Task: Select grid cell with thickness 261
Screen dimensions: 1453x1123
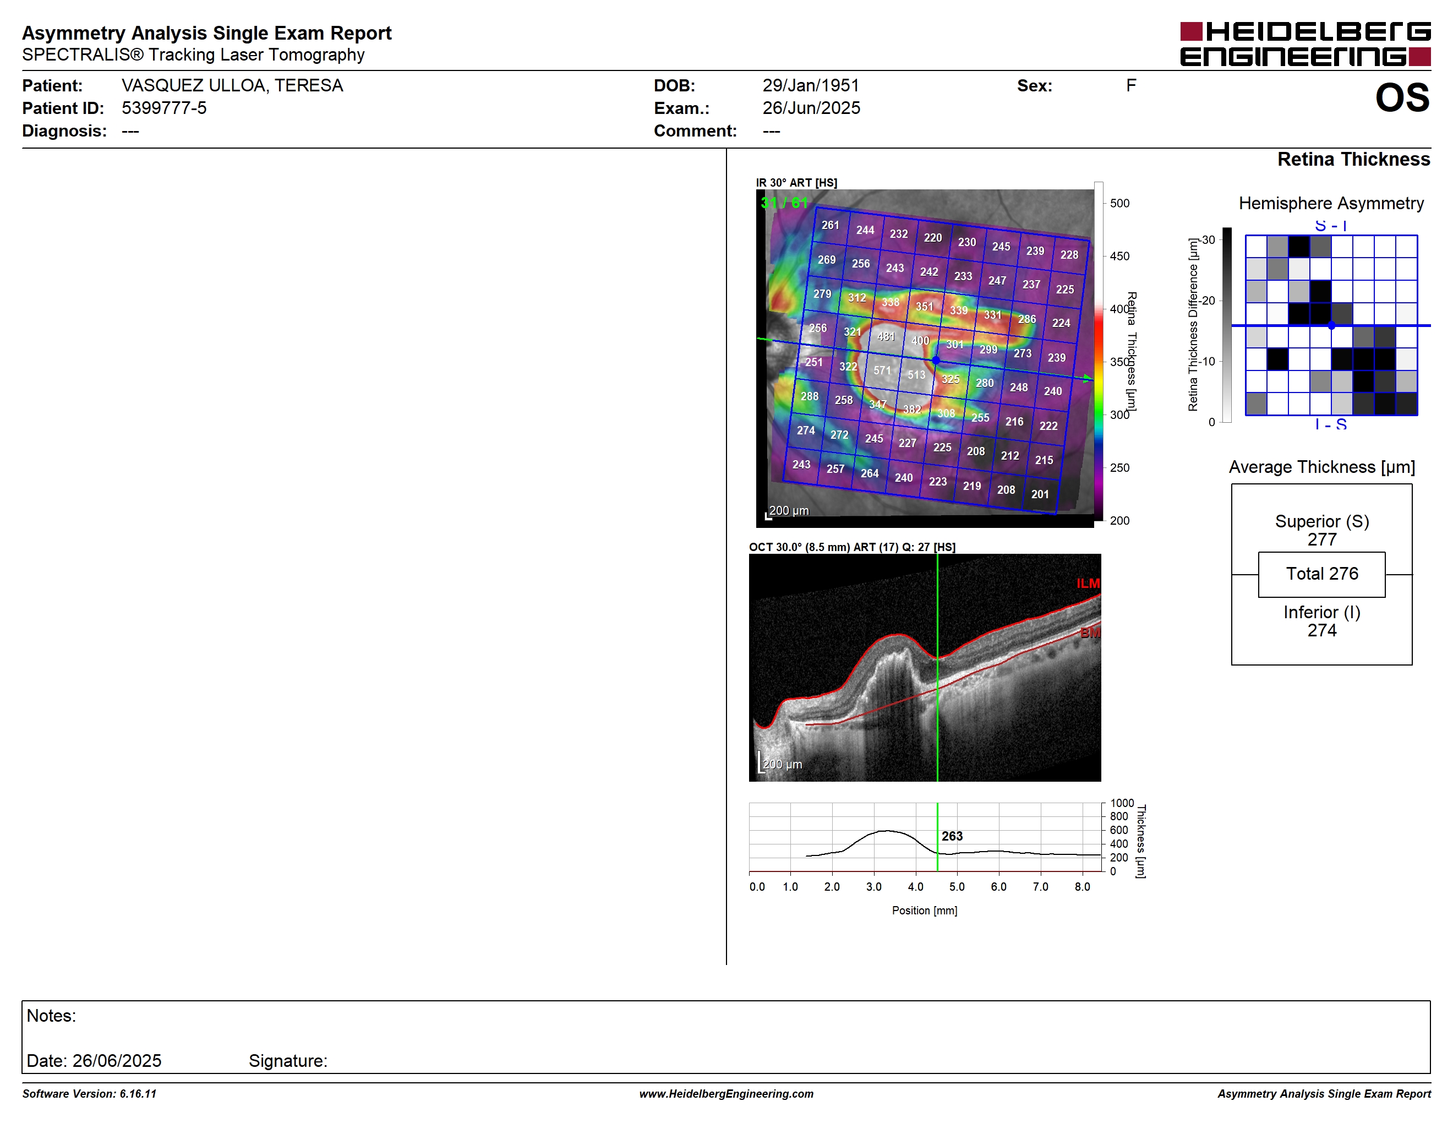Action: (831, 226)
